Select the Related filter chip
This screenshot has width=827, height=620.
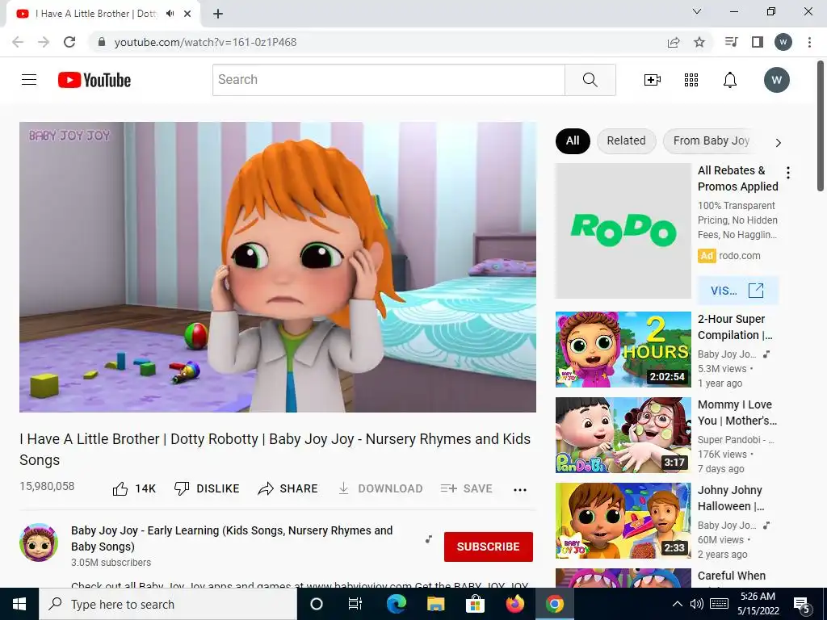tap(626, 140)
